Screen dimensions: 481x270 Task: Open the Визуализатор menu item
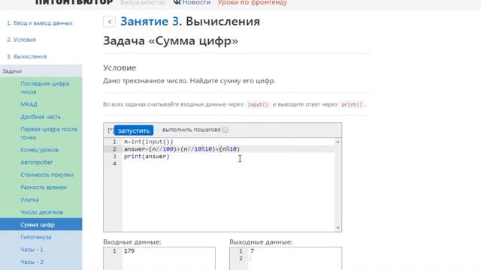click(143, 2)
